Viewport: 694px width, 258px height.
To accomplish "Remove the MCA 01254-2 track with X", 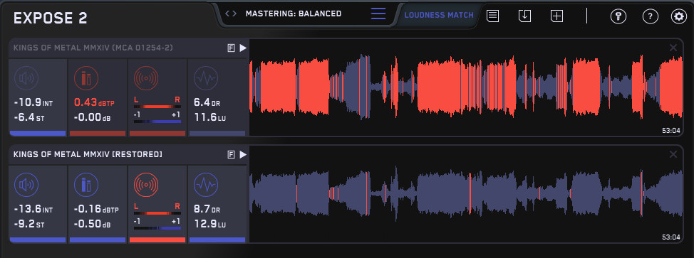I will (x=673, y=48).
